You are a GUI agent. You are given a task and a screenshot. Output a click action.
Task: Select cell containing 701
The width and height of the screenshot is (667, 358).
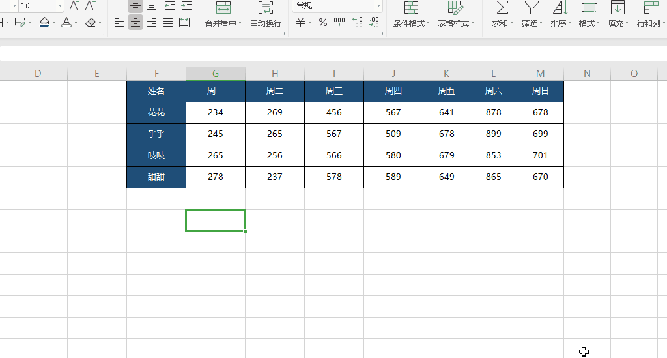coord(540,156)
